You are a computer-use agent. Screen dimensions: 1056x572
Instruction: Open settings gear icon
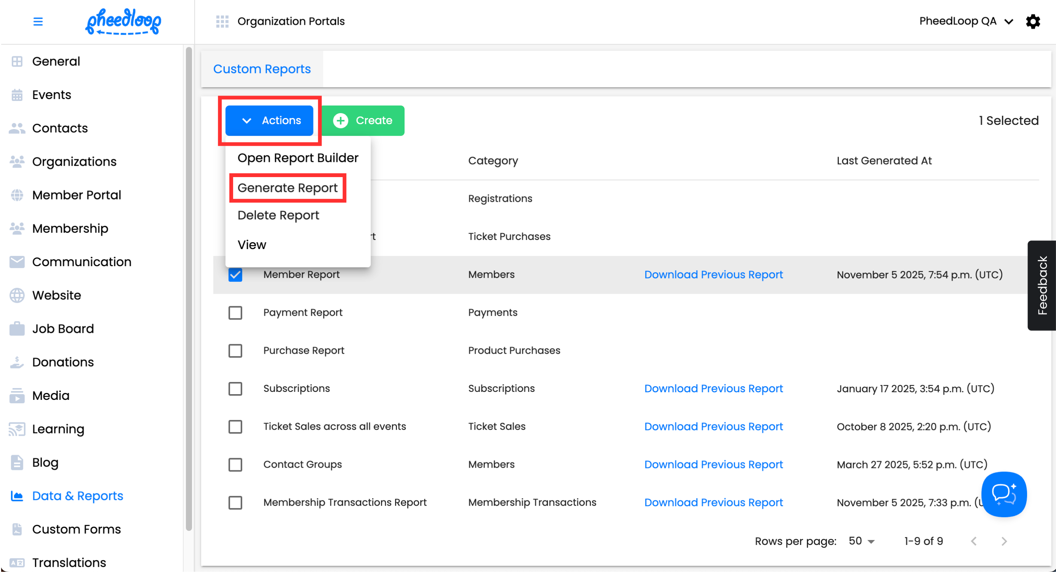coord(1033,21)
